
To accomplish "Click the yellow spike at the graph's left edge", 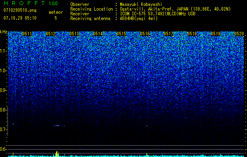I will (x=13, y=155).
